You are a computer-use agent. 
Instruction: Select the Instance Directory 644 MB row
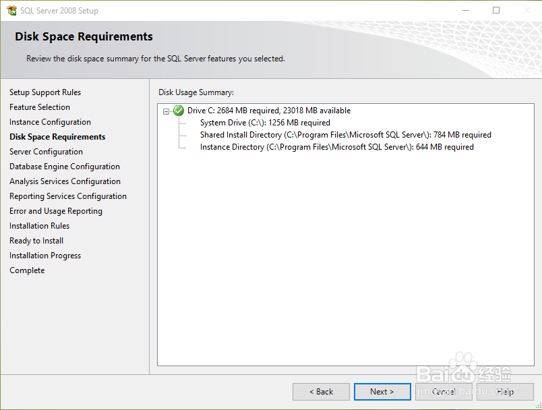click(336, 147)
